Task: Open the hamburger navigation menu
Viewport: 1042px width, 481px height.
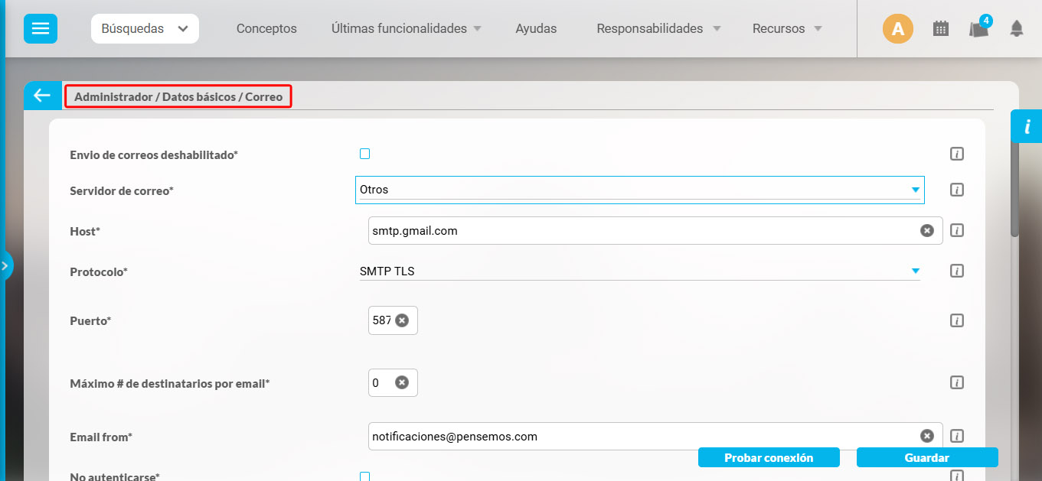Action: (40, 28)
